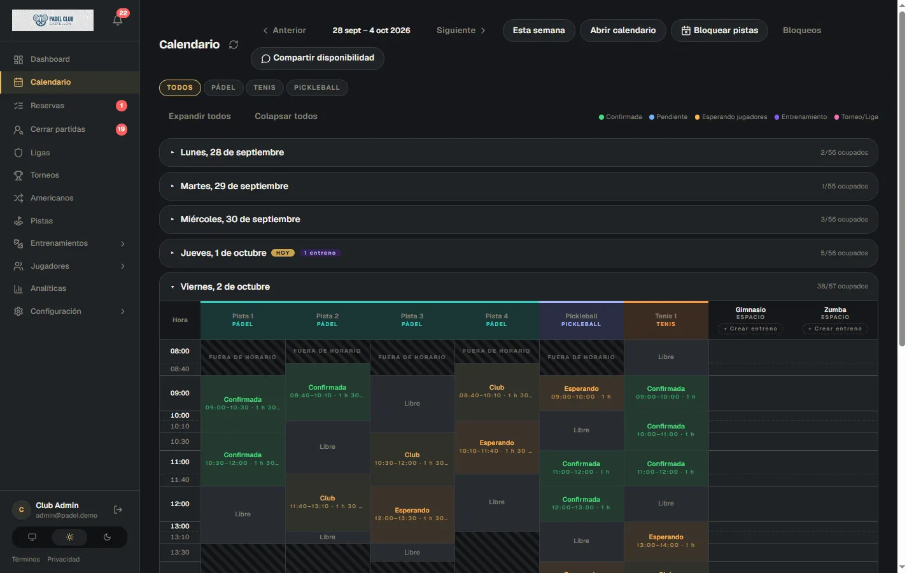907x573 pixels.
Task: Expand the Jugadores submenu
Action: 123,266
